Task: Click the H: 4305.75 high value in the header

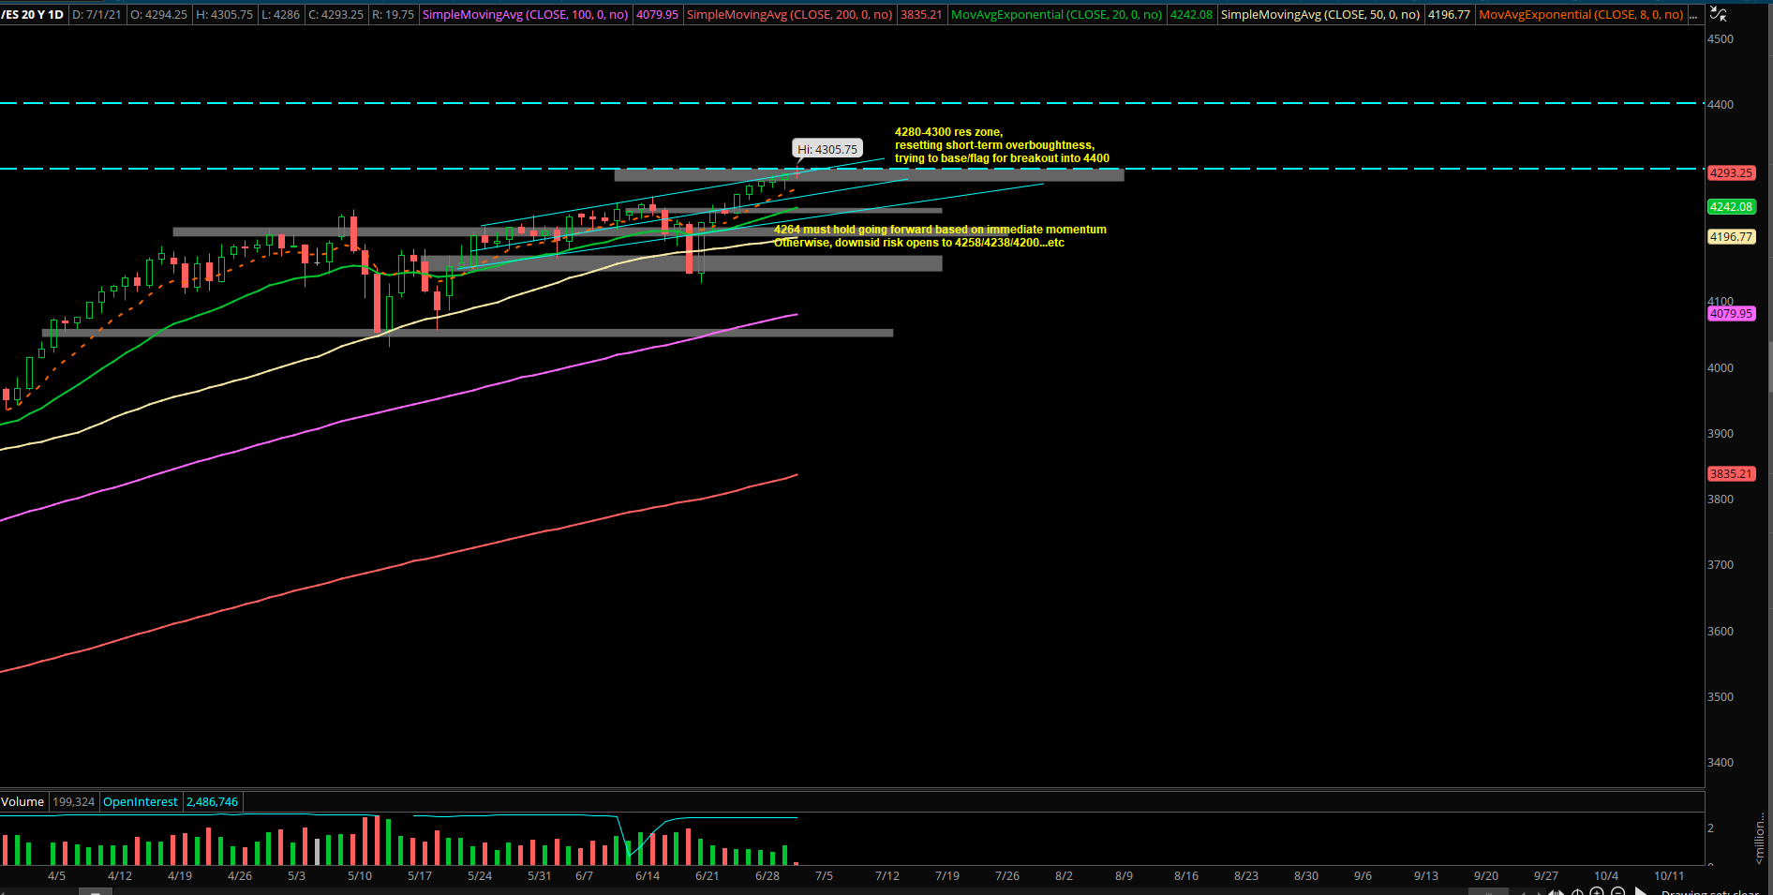Action: [x=225, y=15]
